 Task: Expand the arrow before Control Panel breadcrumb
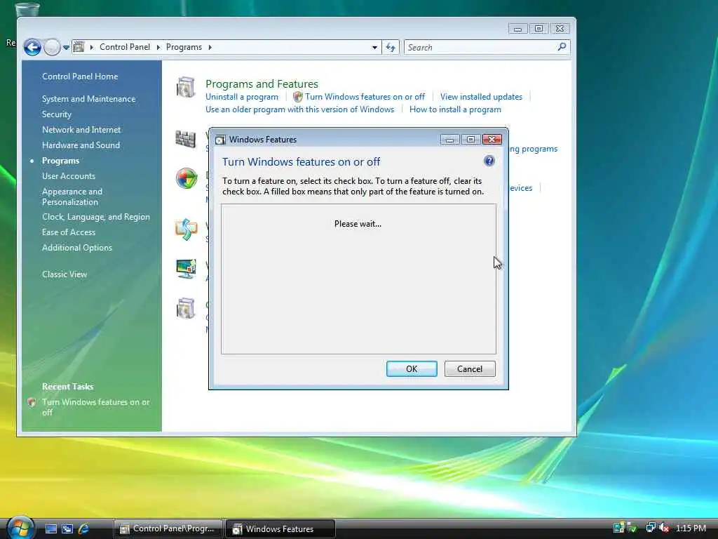coord(92,47)
